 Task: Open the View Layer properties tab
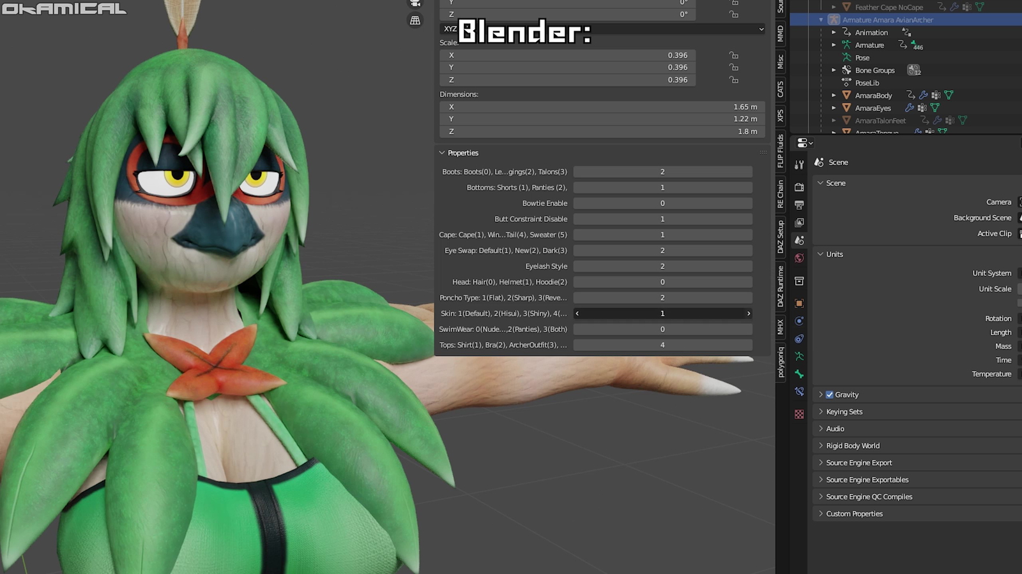pos(799,223)
